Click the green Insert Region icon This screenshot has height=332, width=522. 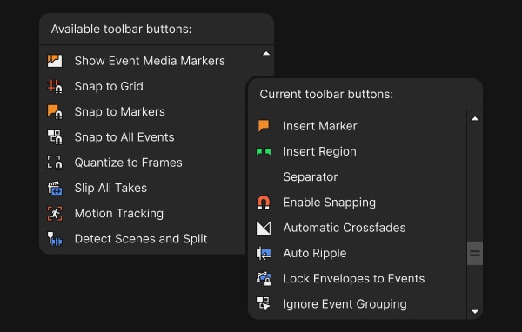[x=264, y=152]
